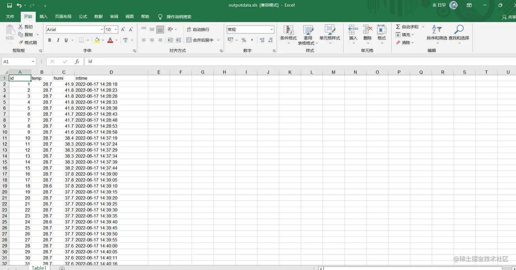
Task: Expand the Name Box dropdown arrow
Action: (33, 62)
